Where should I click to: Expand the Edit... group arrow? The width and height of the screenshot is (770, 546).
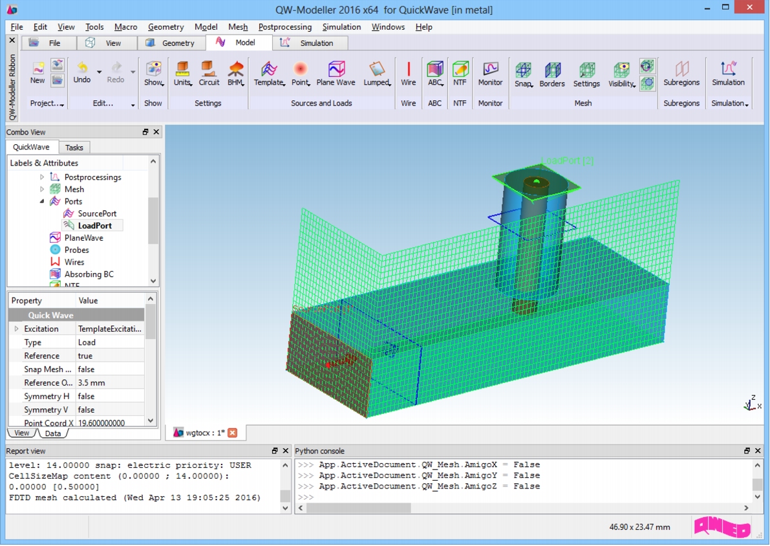[133, 104]
